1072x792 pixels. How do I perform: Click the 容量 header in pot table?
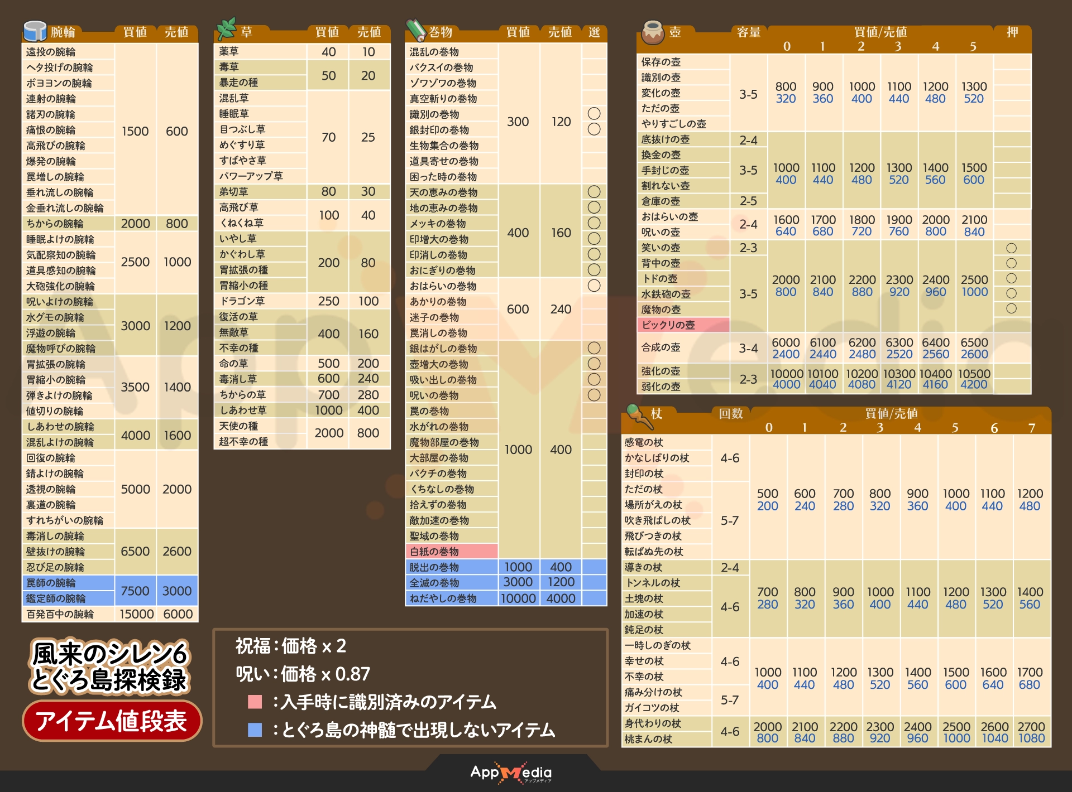point(748,32)
